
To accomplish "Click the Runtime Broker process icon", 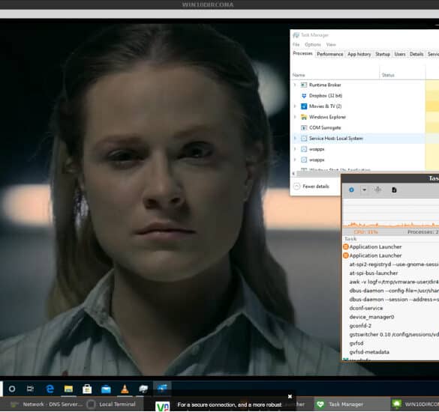I will pos(304,85).
